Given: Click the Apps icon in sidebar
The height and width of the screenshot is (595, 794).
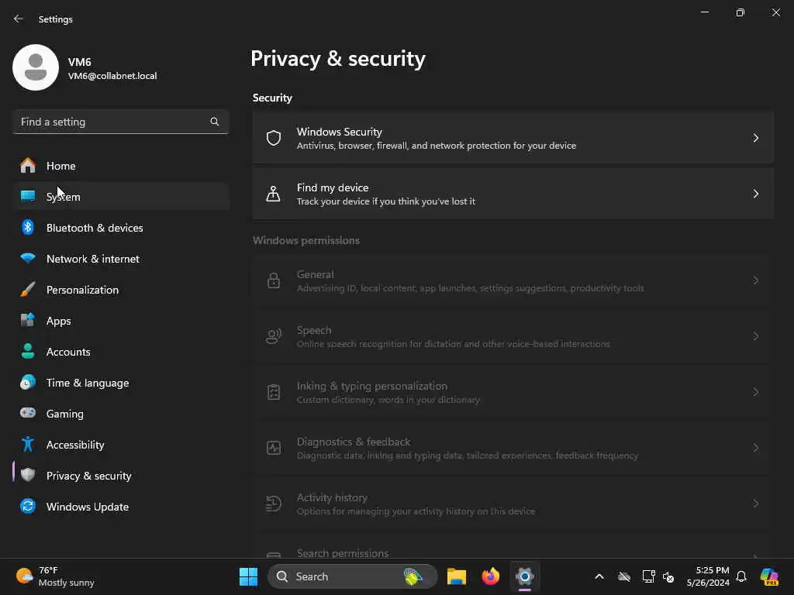Looking at the screenshot, I should click(28, 320).
